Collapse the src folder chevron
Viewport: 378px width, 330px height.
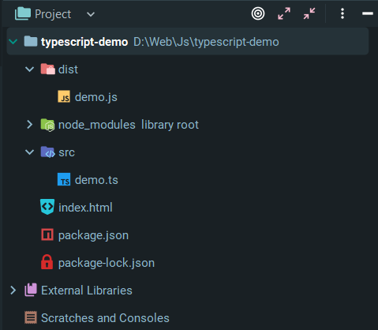coord(29,152)
